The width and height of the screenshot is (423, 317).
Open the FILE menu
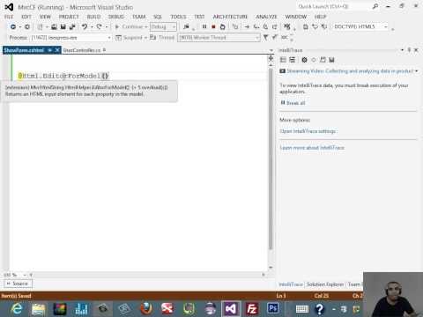[x=9, y=17]
